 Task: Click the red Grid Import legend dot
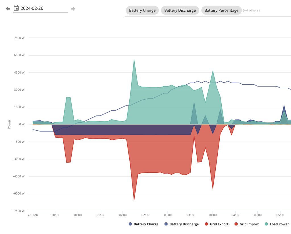pyautogui.click(x=236, y=224)
